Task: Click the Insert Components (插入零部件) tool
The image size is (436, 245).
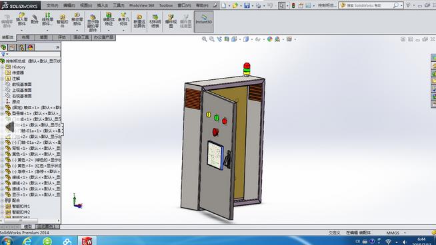Action: click(22, 19)
